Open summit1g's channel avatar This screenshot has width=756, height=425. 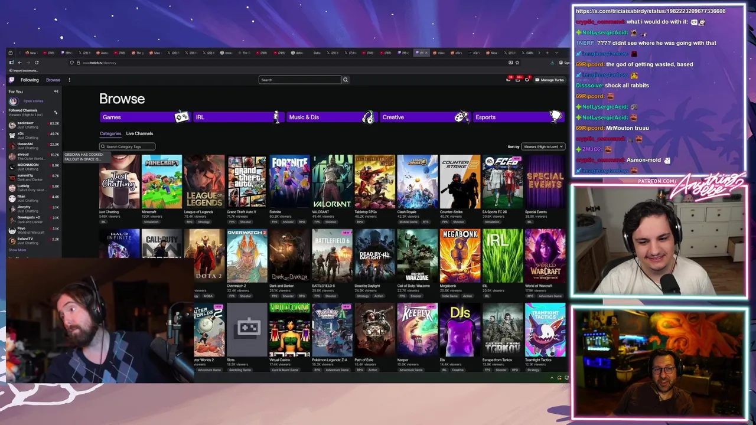pyautogui.click(x=12, y=178)
